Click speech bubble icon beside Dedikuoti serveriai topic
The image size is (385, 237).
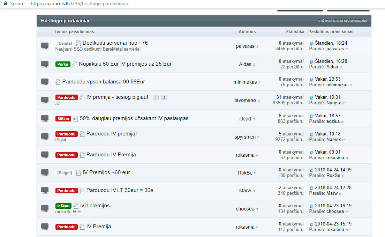(45, 46)
